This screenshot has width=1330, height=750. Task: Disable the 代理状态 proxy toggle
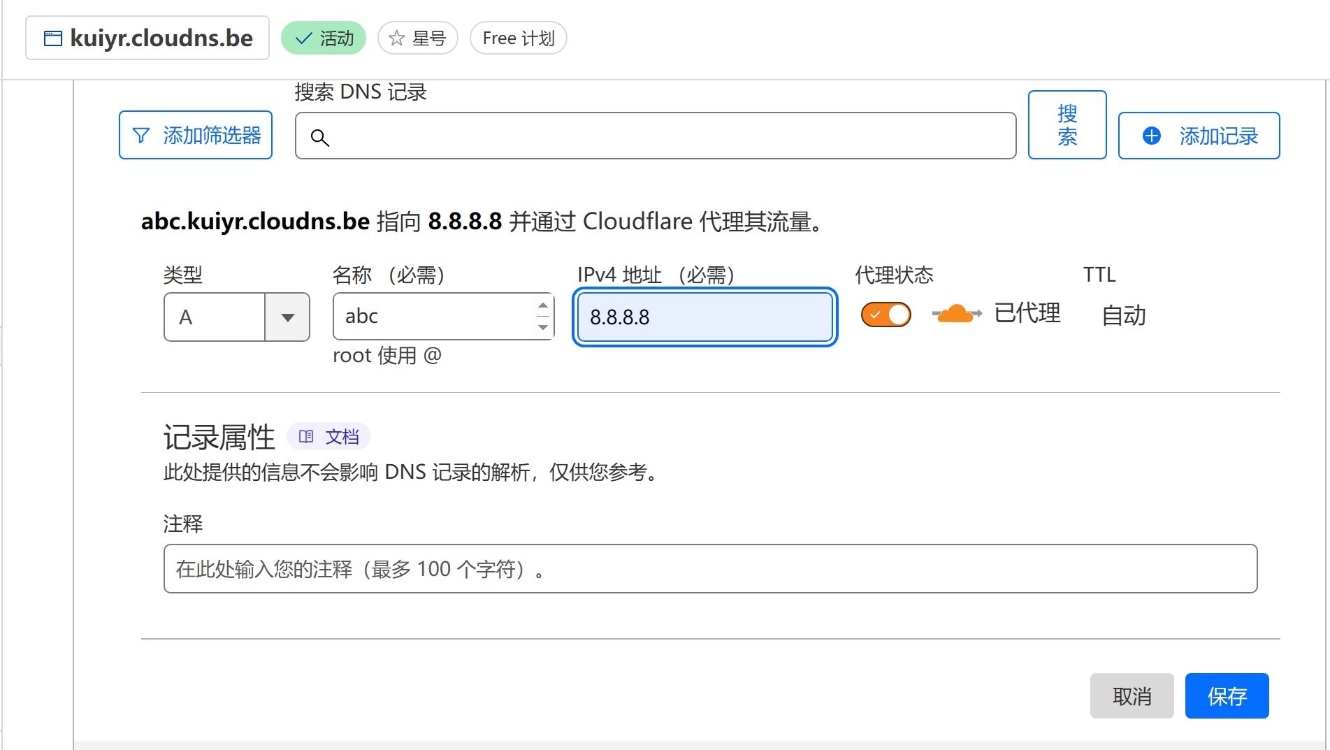(x=886, y=315)
